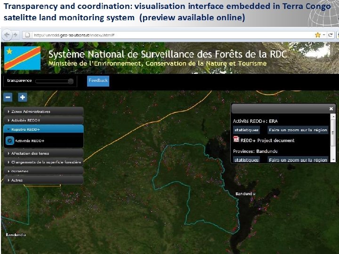Click the unredd.geo-solutions.it address field

tap(169, 35)
